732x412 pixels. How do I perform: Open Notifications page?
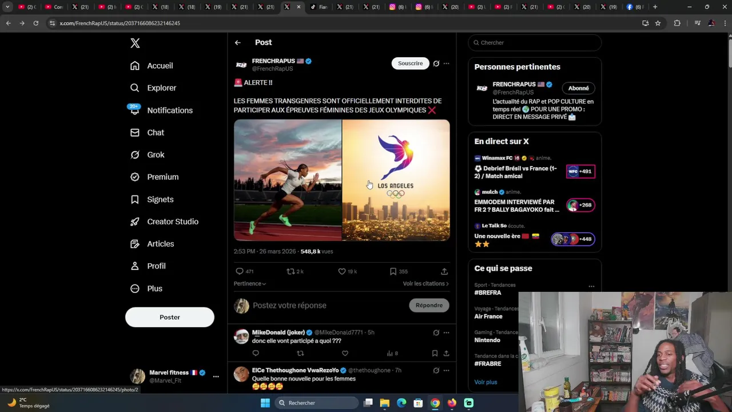161,110
